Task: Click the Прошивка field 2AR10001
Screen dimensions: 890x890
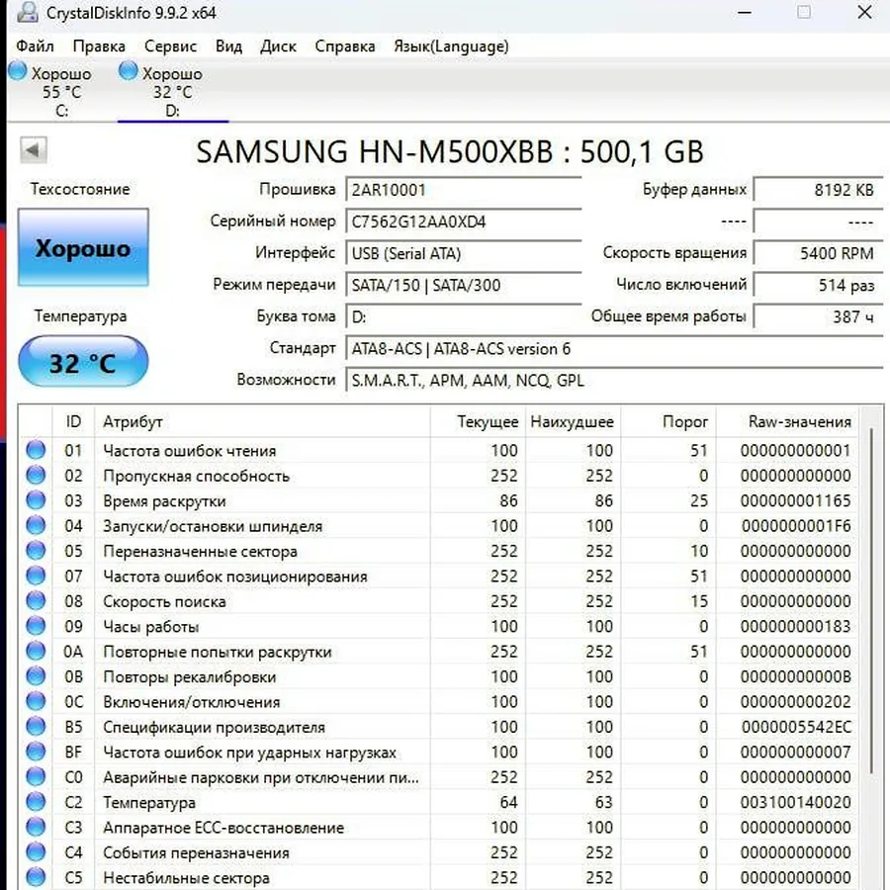Action: click(463, 190)
